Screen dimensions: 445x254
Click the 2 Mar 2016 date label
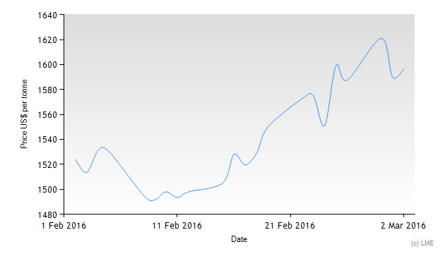pyautogui.click(x=403, y=226)
